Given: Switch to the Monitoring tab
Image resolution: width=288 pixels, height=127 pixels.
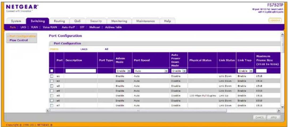Looking at the screenshot, I should tap(119, 21).
